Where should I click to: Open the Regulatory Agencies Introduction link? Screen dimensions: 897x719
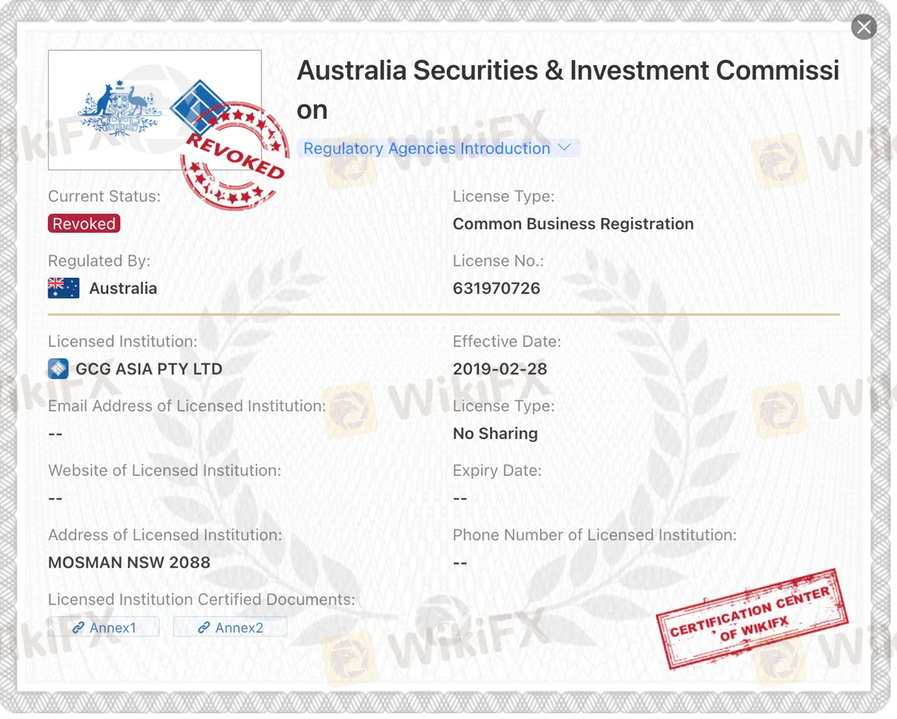[x=426, y=148]
